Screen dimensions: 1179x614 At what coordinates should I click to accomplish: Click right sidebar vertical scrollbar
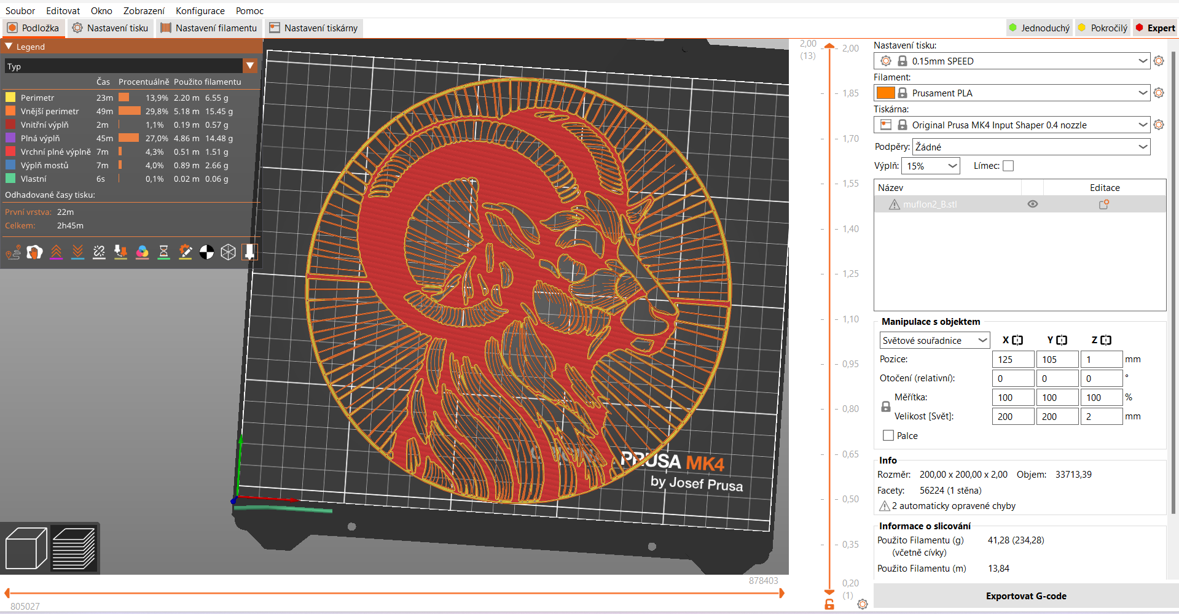coord(1173,282)
